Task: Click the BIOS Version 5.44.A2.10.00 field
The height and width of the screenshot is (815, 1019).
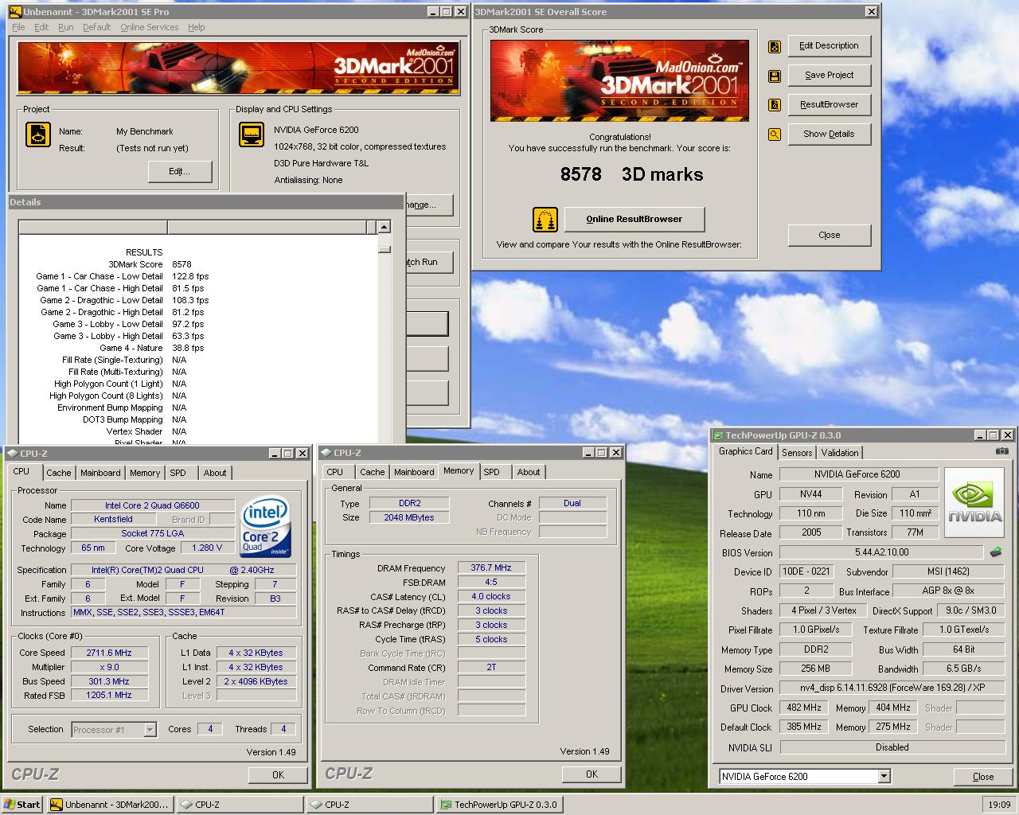Action: pos(881,552)
